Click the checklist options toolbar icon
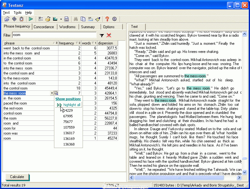 (x=41, y=19)
